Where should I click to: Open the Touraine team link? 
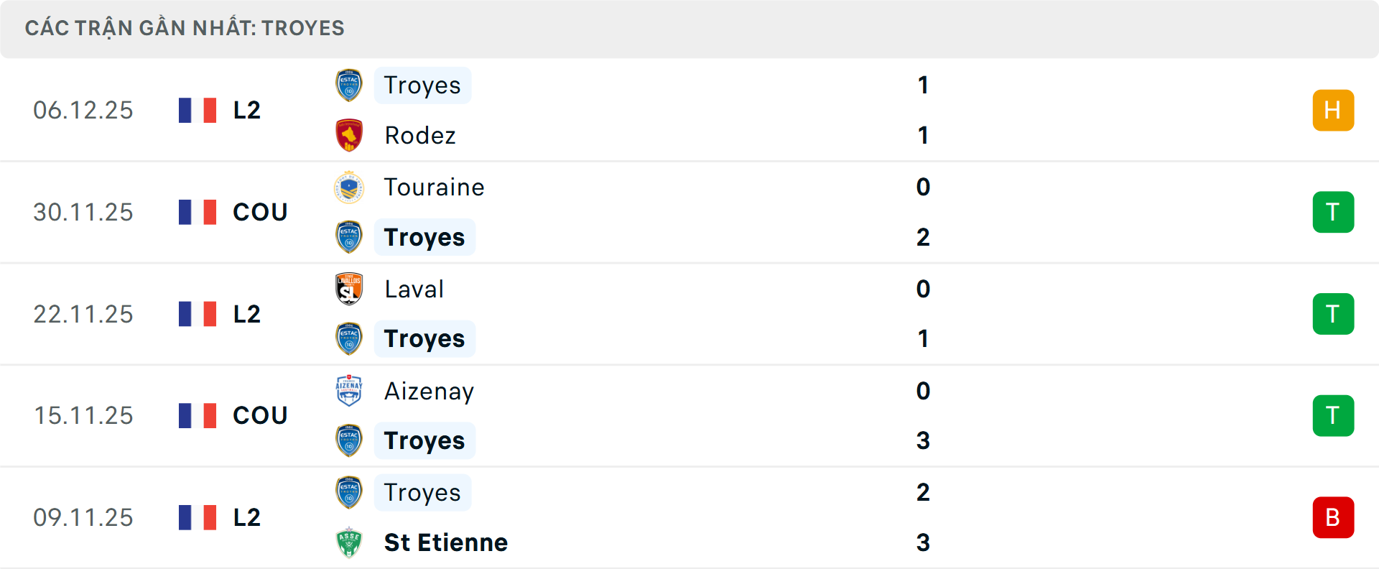point(434,188)
